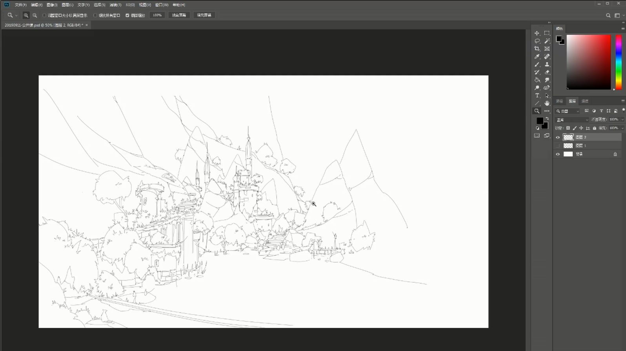Choose the Zoom Out magnifier mode

pos(35,15)
